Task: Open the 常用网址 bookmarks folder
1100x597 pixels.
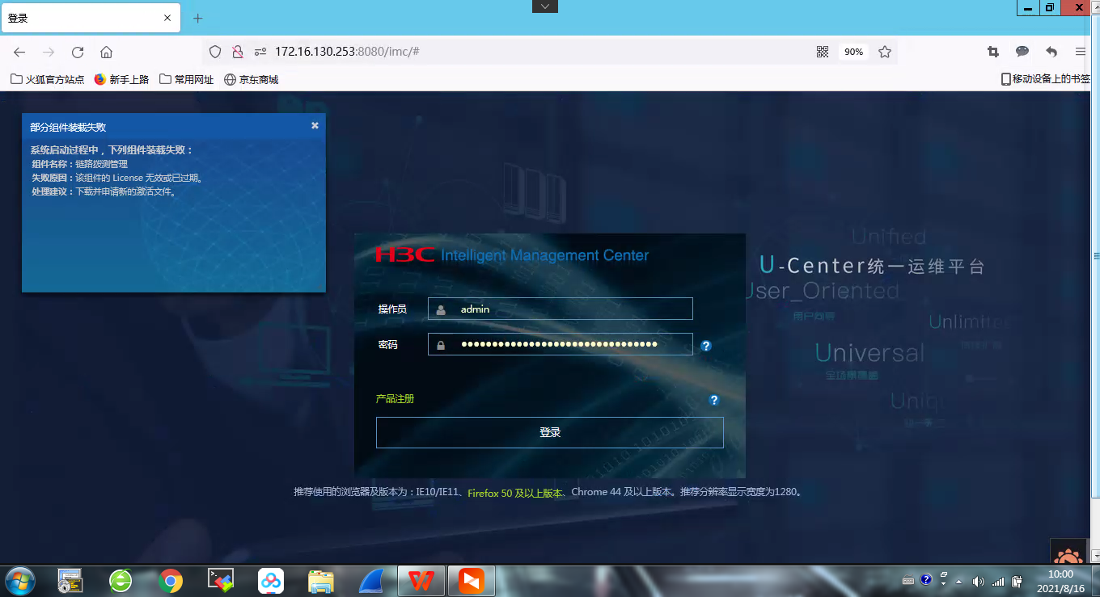Action: pyautogui.click(x=187, y=79)
